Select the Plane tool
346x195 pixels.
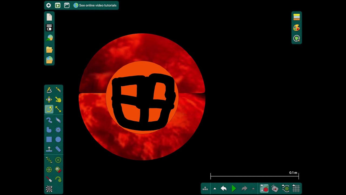click(49, 149)
